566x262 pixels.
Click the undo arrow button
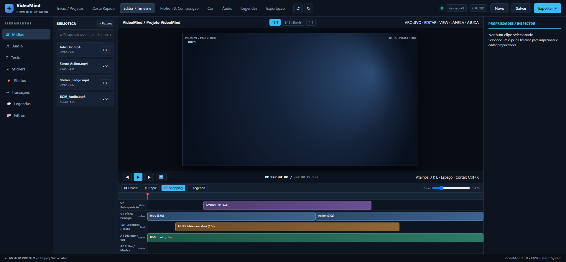[x=298, y=8]
